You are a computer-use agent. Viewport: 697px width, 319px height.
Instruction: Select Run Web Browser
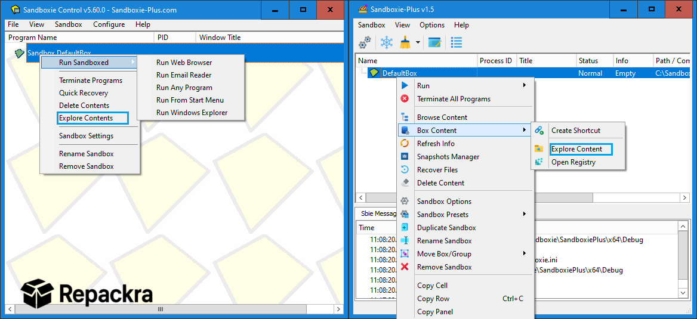[x=184, y=63]
